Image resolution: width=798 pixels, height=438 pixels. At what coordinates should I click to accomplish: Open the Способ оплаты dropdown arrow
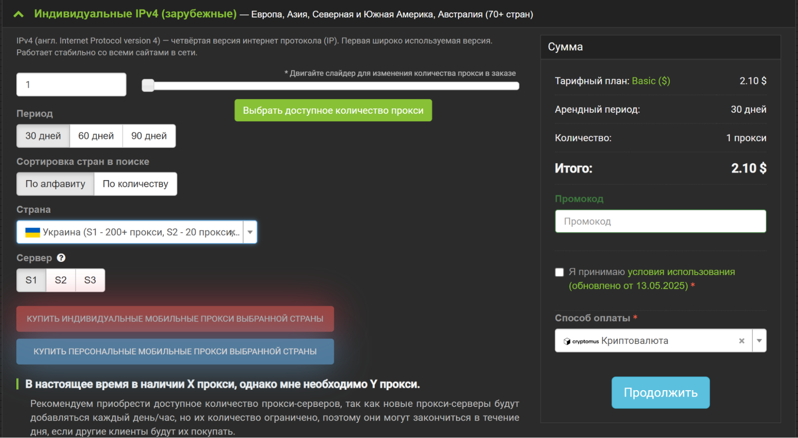click(x=759, y=341)
